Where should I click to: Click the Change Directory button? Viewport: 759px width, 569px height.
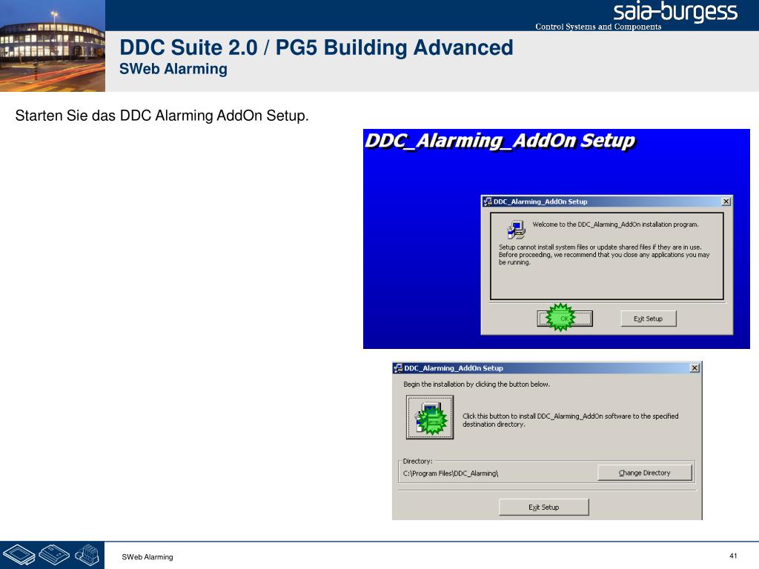(644, 473)
